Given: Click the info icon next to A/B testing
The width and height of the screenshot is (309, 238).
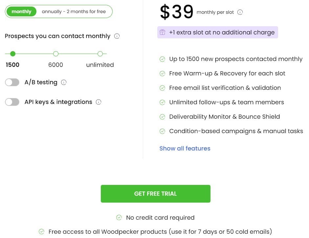Looking at the screenshot, I should 64,82.
